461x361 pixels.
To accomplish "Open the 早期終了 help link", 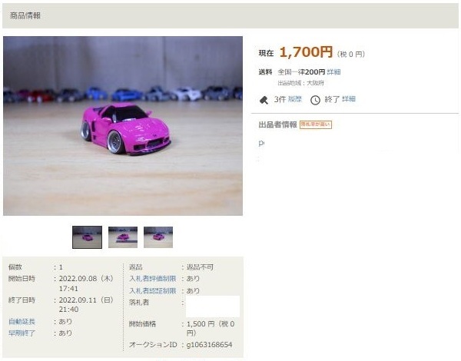I will click(x=22, y=333).
